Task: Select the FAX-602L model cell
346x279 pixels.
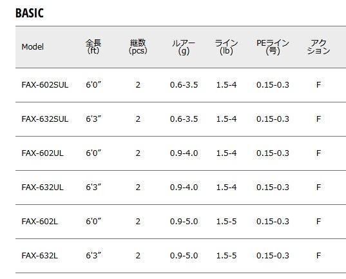Action: [40, 222]
